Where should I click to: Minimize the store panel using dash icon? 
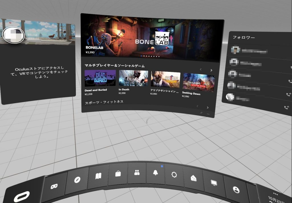tap(208, 114)
